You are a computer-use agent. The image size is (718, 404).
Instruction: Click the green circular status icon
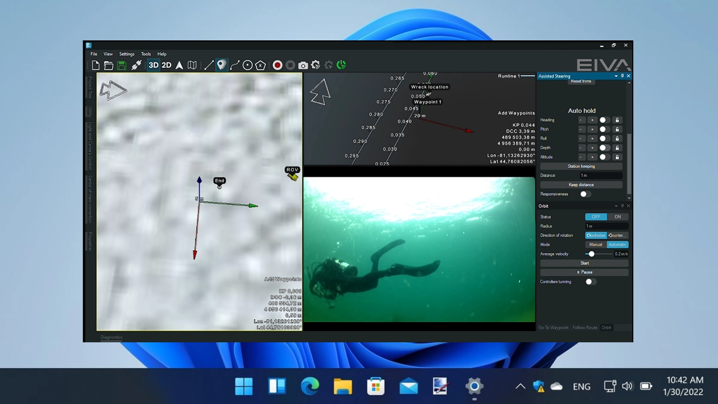click(341, 65)
